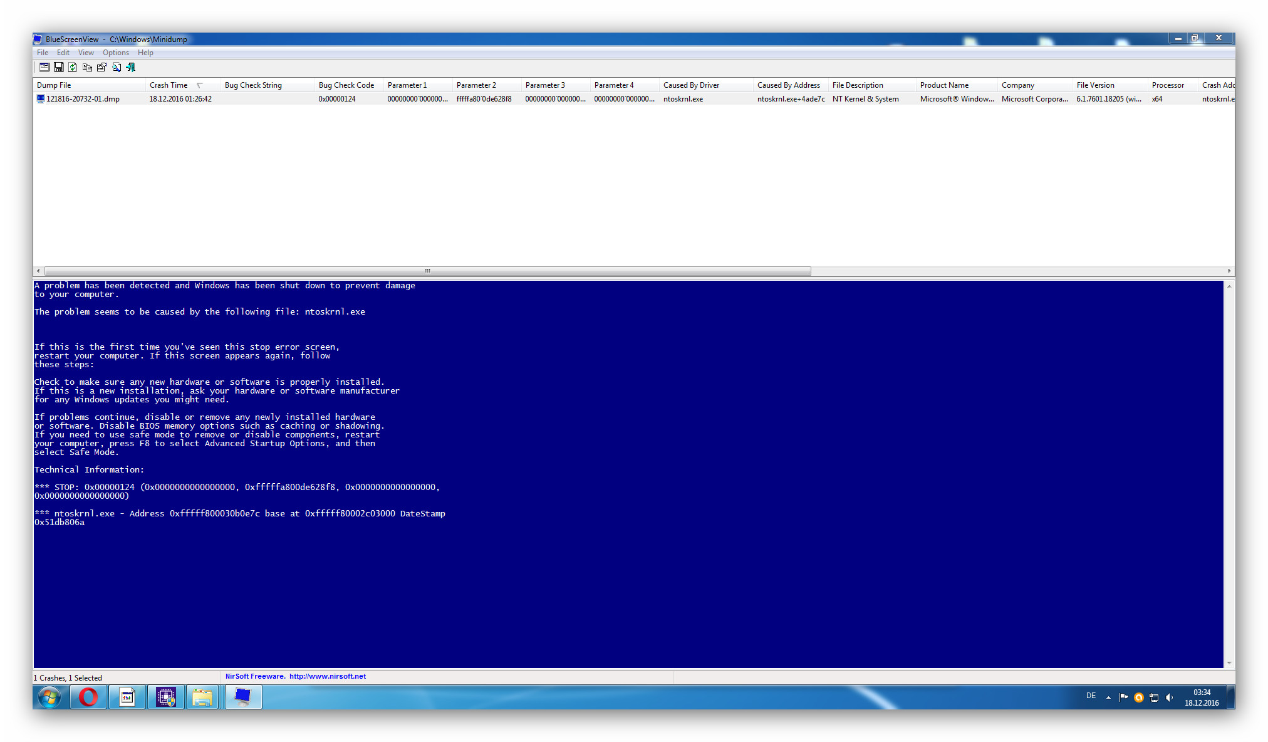The width and height of the screenshot is (1268, 742).
Task: Select the 121816-20732-01.dmp dump row
Action: [83, 99]
